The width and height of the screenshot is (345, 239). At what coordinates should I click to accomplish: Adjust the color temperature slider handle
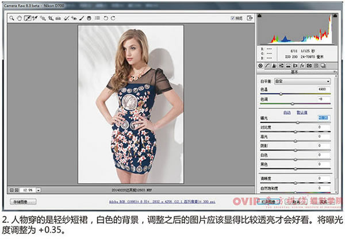coord(281,94)
